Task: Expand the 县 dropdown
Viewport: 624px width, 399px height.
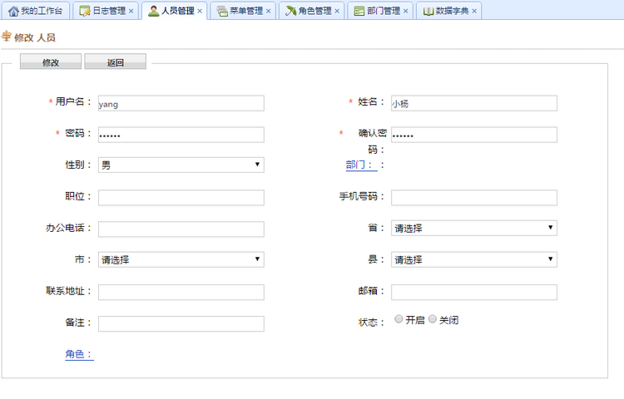Action: pos(474,259)
